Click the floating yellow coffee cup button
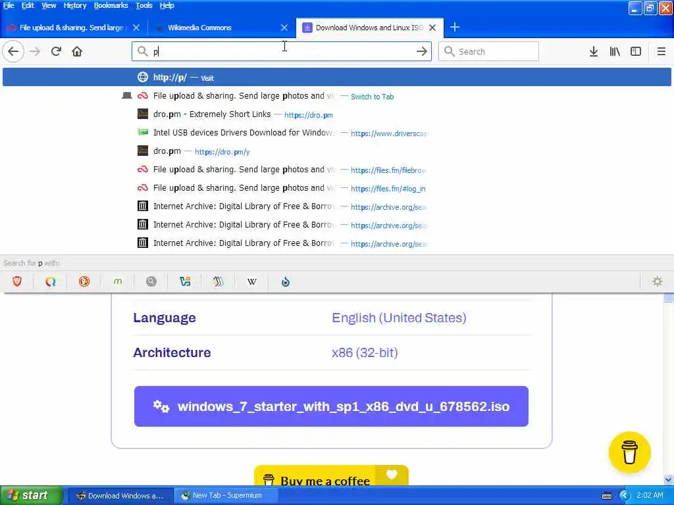 (x=630, y=452)
